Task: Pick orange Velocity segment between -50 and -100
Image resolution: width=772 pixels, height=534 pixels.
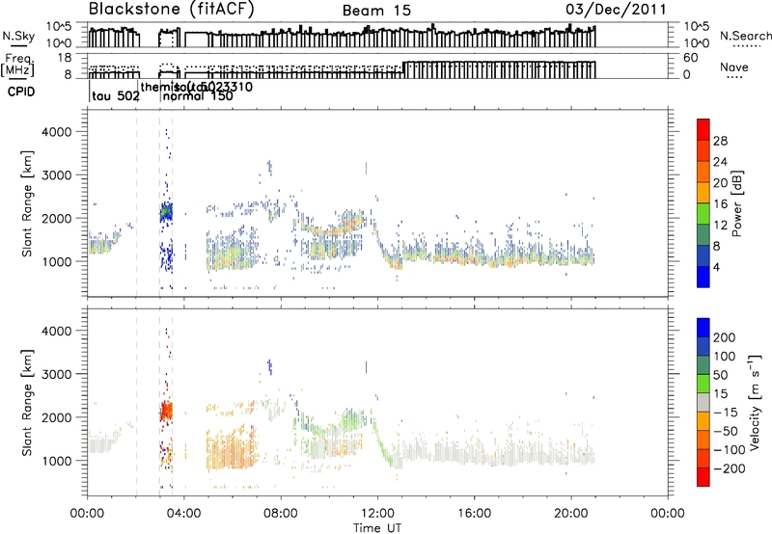Action: click(x=703, y=440)
